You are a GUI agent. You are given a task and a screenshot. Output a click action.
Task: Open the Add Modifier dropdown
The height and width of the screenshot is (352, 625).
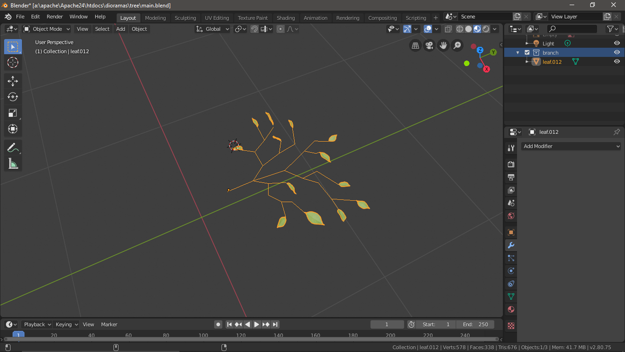point(570,146)
